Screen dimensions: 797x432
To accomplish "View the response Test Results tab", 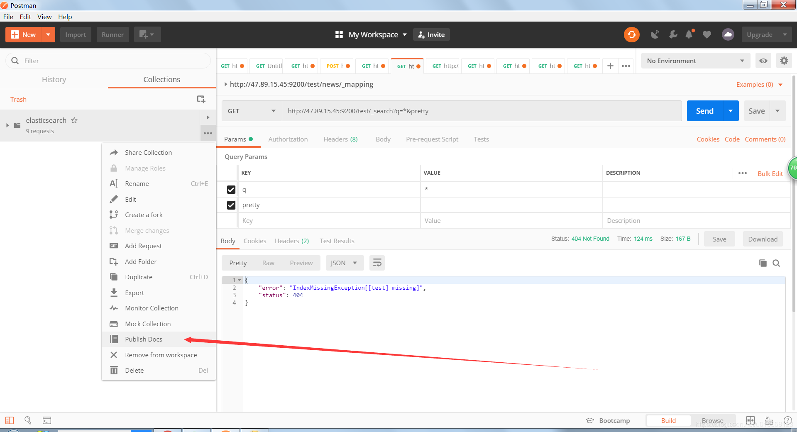I will point(337,241).
